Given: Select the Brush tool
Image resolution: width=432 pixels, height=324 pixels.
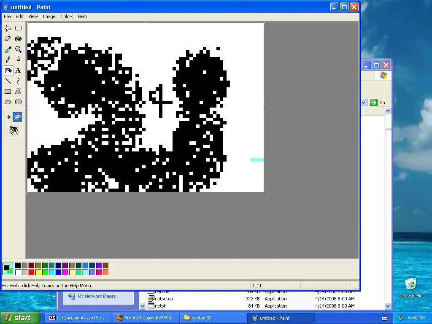Looking at the screenshot, I should click(x=19, y=60).
